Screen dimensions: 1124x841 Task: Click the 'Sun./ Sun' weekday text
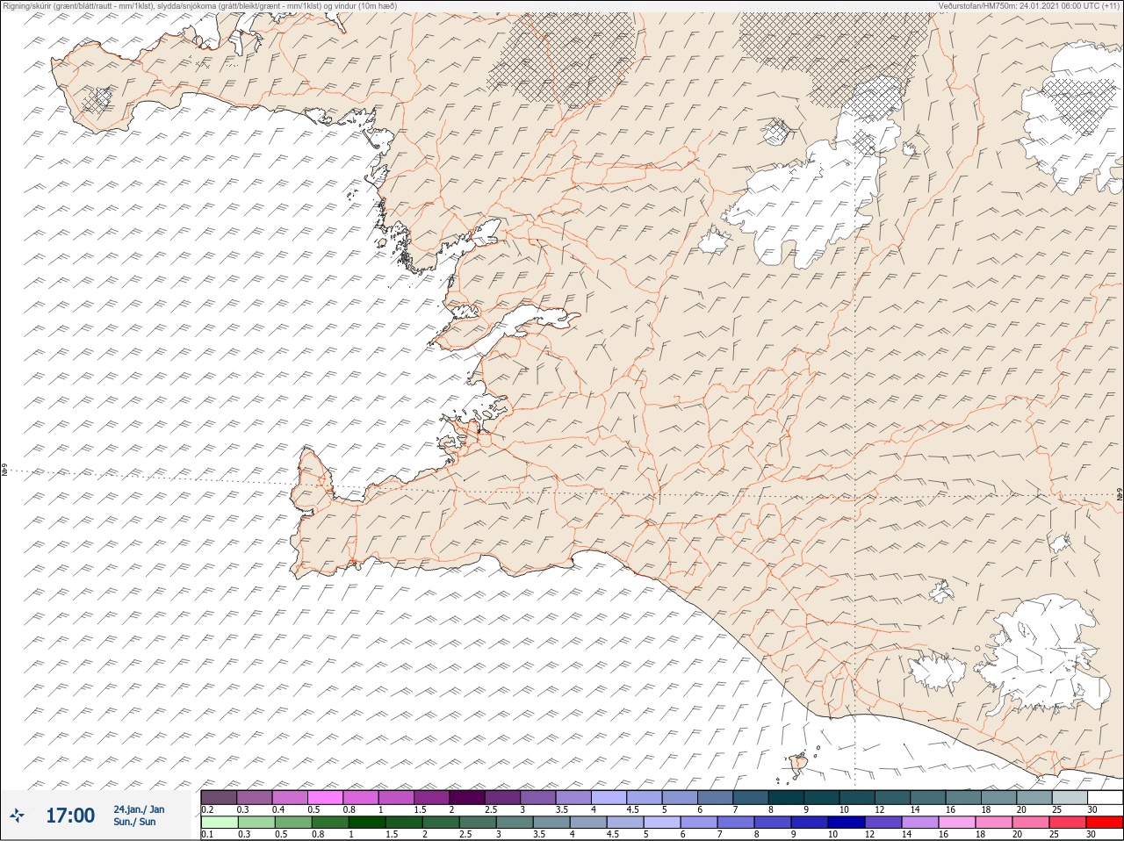coord(135,822)
